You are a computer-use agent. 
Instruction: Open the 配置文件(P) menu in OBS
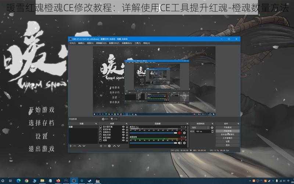[x=114, y=43]
